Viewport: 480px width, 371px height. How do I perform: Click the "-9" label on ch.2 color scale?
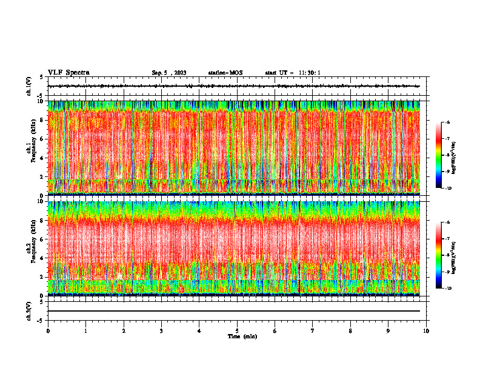tap(447, 272)
